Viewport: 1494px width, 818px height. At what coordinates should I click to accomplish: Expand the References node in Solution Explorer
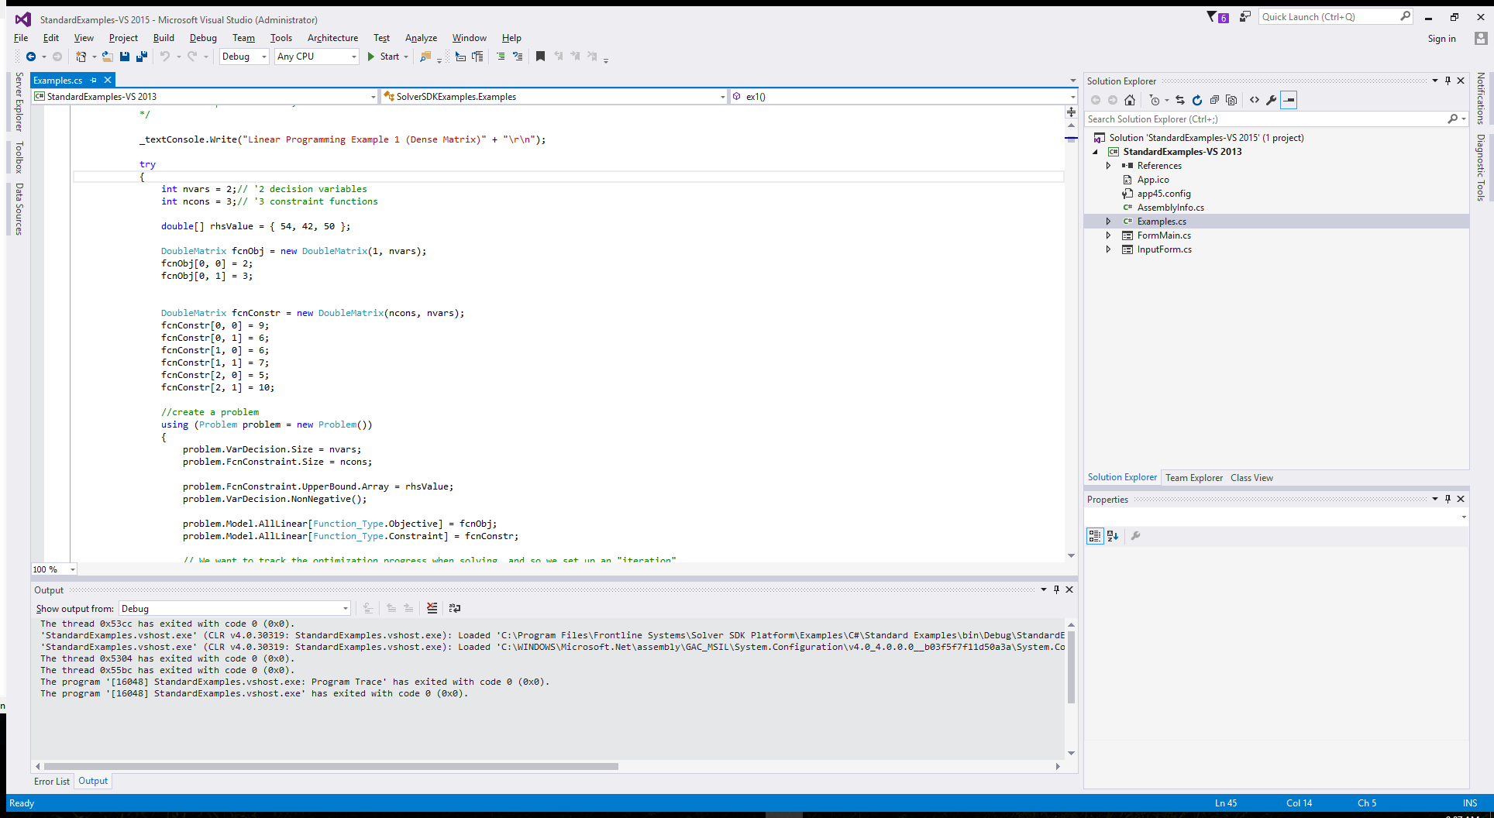click(1108, 166)
